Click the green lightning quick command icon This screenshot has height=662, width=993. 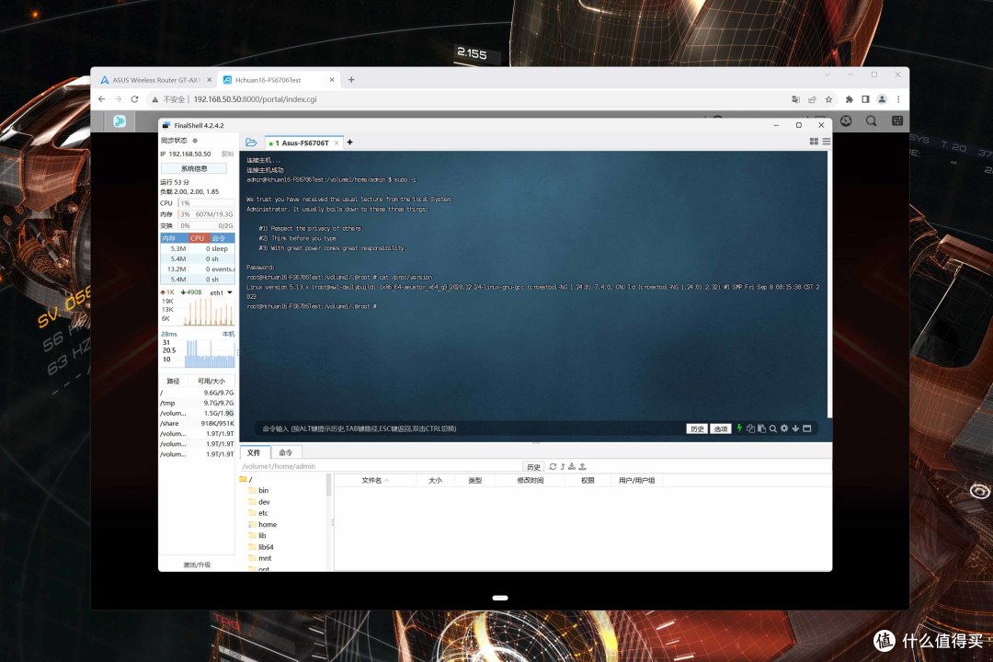739,428
